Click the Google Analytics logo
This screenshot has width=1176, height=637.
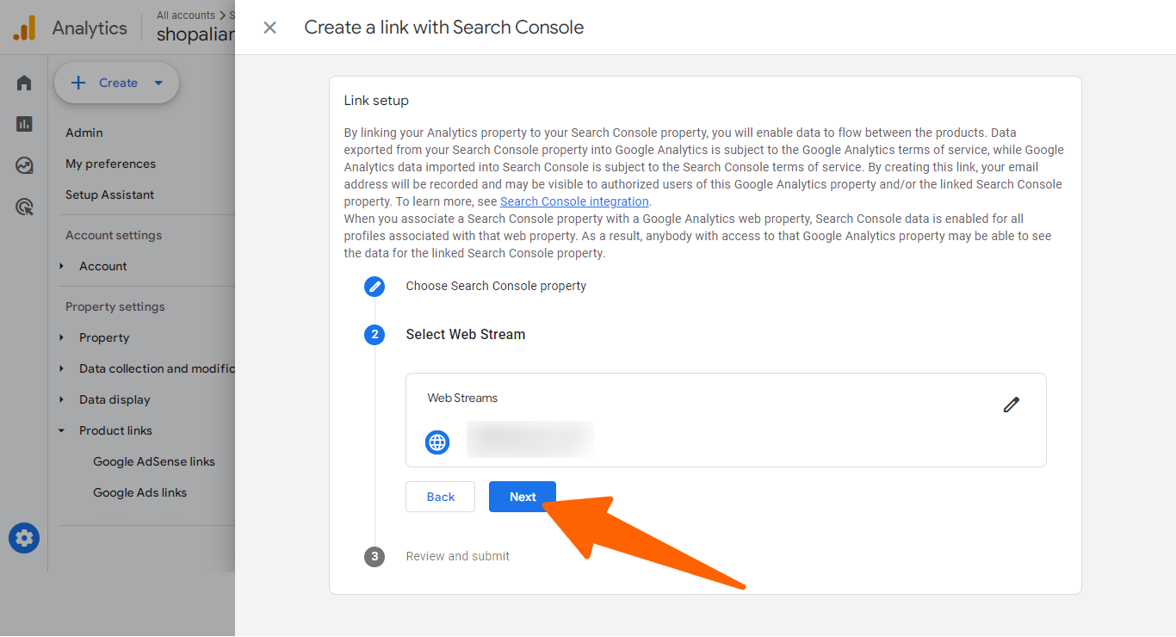coord(24,28)
